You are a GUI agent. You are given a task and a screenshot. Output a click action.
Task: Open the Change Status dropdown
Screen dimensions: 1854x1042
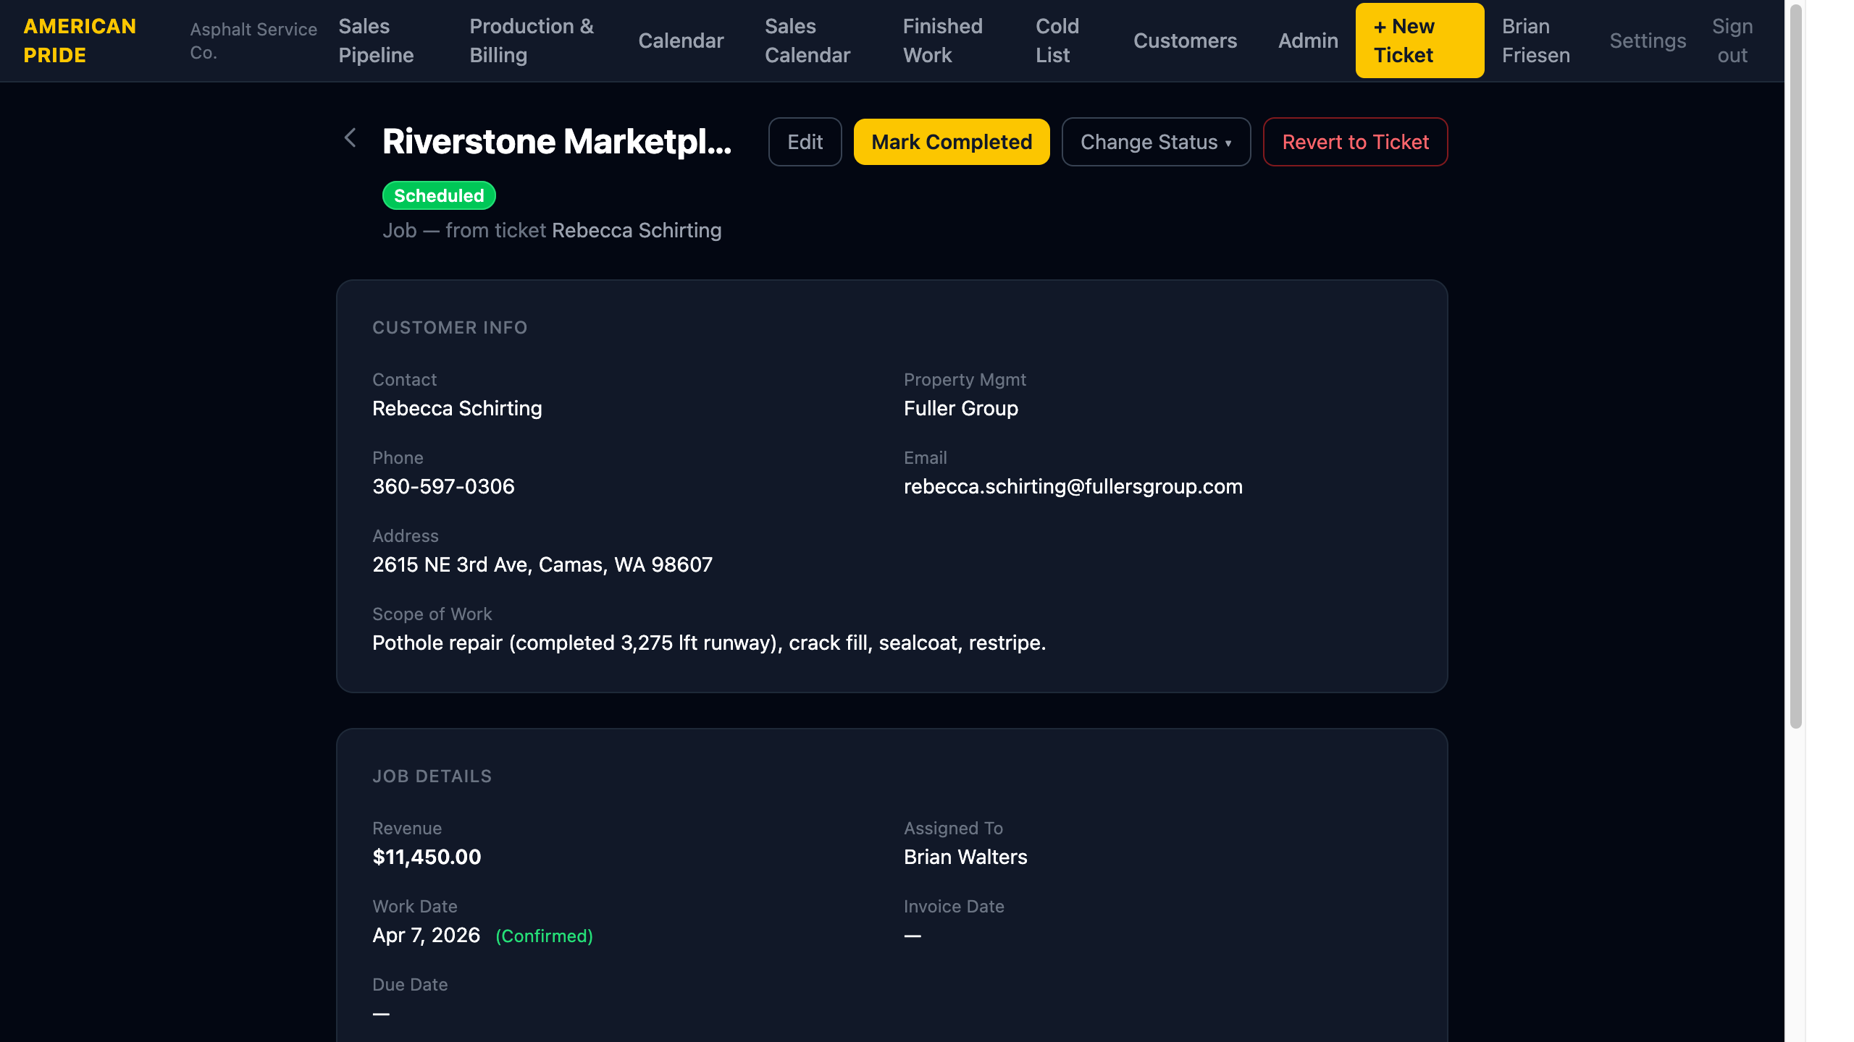tap(1156, 142)
